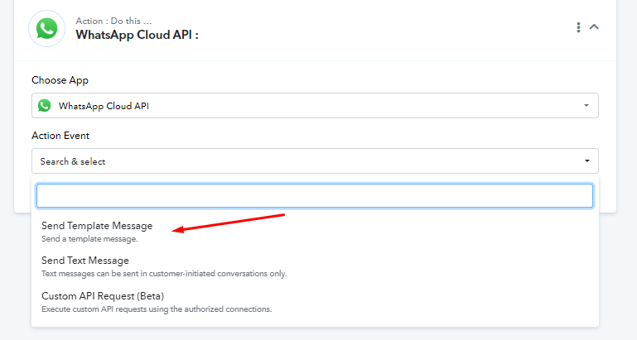Screen dimensions: 637x340
Task: Click the customer-initiated conversations description text
Action: [164, 274]
